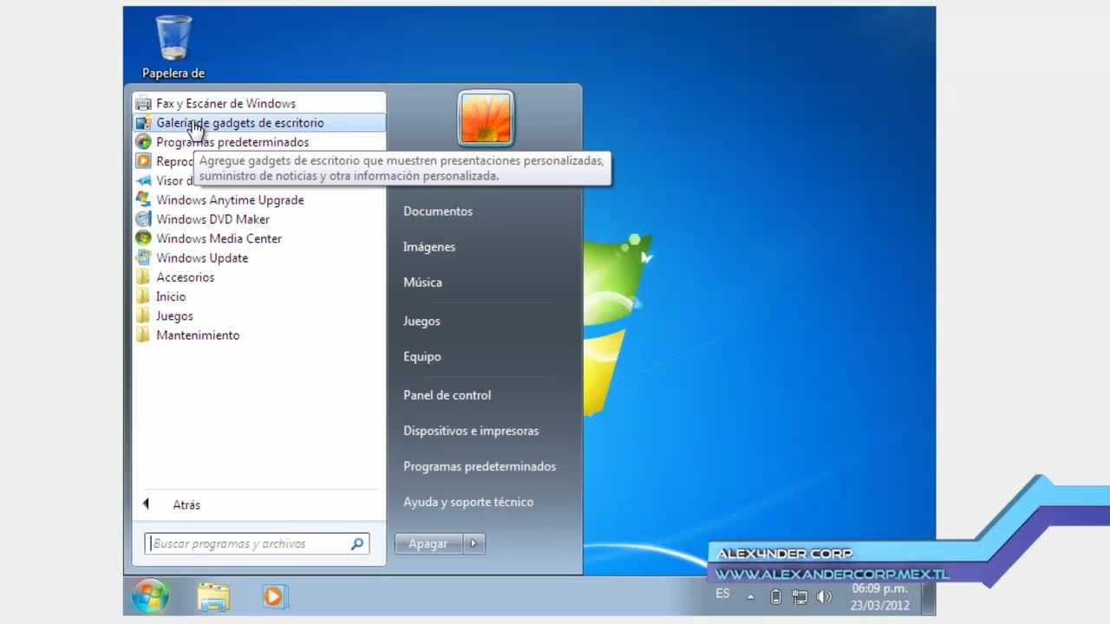Click the Windows Update icon
This screenshot has height=624, width=1110.
[x=143, y=257]
